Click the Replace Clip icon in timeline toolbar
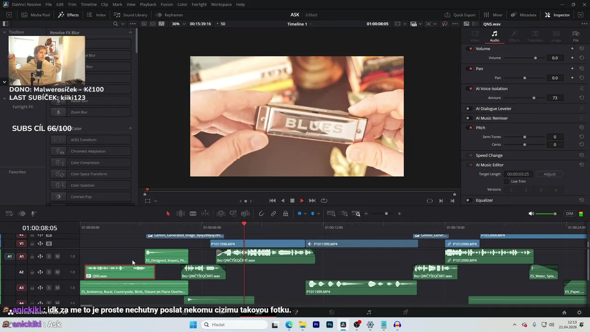This screenshot has width=590, height=332. (x=245, y=213)
